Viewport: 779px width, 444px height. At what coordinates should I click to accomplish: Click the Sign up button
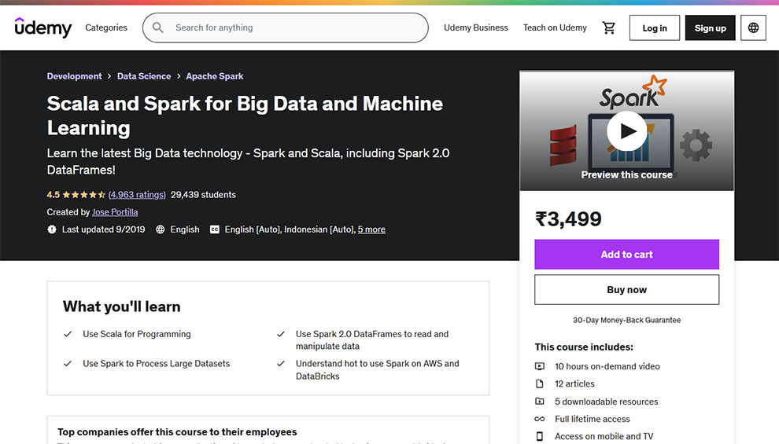[x=710, y=28]
